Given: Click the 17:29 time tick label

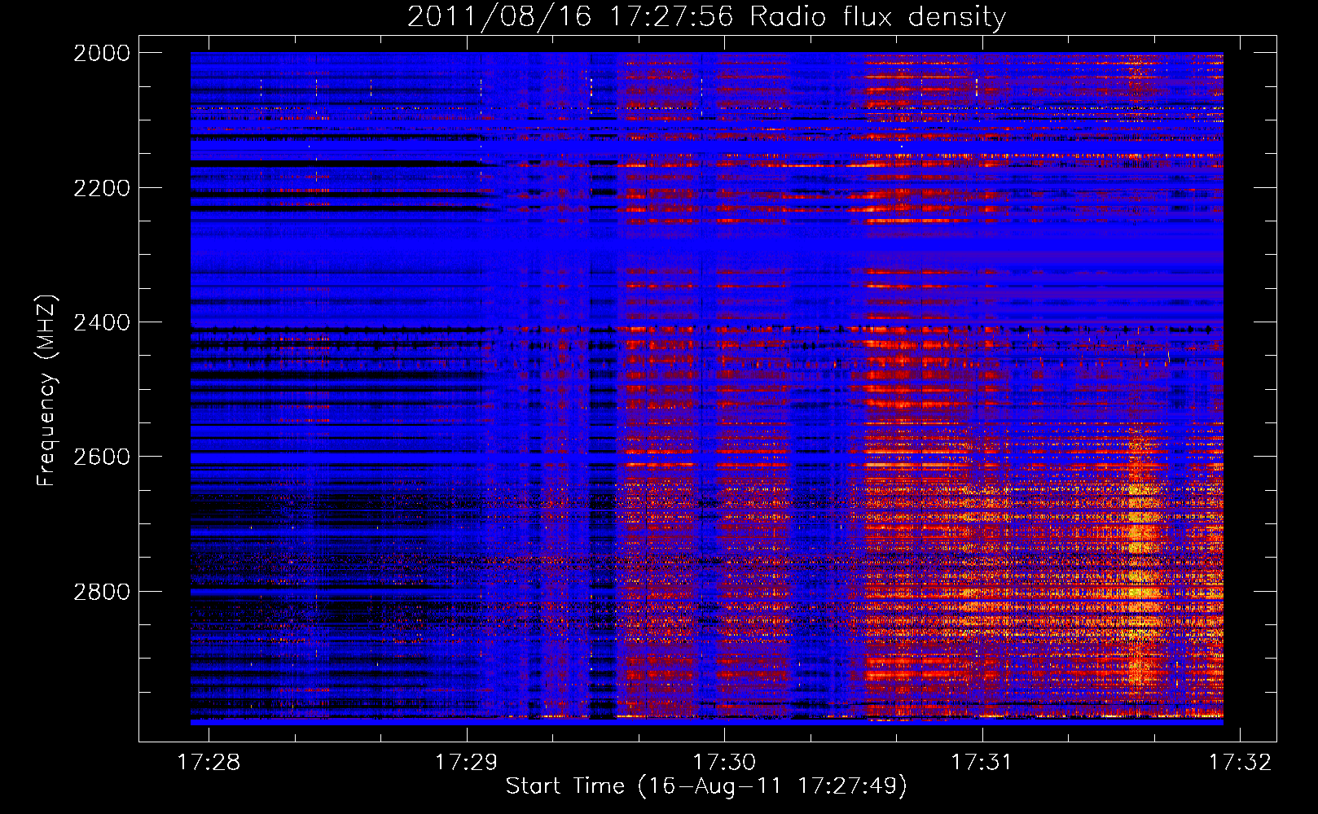Looking at the screenshot, I should click(466, 762).
